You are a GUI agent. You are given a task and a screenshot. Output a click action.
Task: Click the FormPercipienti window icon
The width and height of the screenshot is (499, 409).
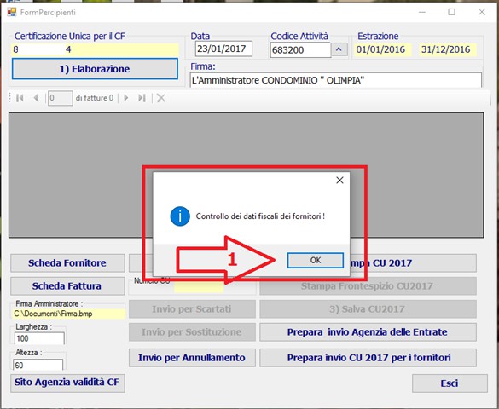(x=12, y=12)
